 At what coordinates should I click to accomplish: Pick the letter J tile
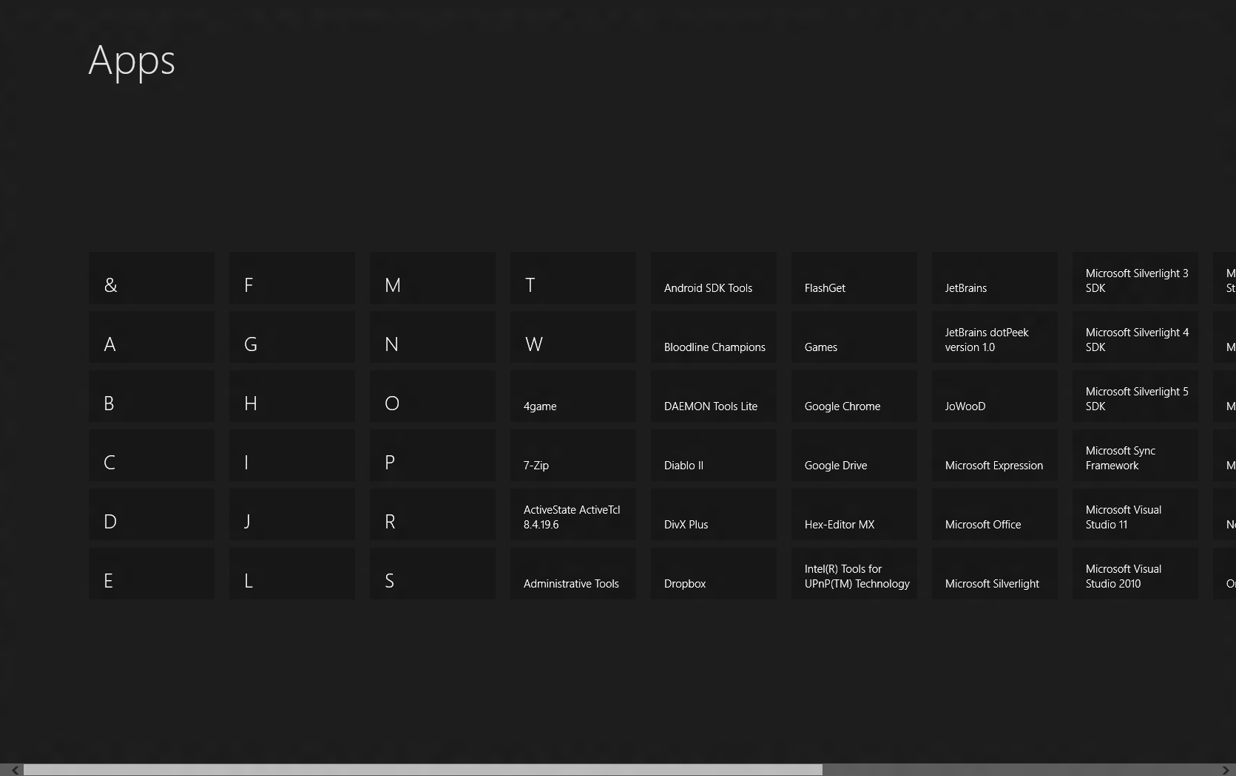(292, 514)
